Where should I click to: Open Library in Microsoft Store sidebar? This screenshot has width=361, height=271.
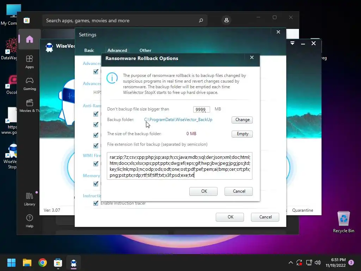tap(30, 199)
